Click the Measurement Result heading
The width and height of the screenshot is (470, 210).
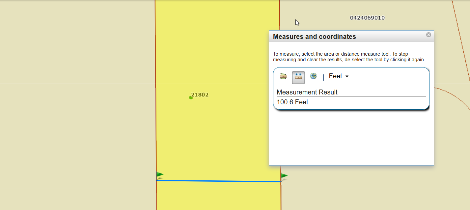307,92
